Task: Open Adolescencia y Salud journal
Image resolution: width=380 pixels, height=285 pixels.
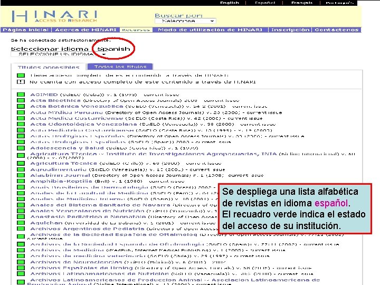Action: coord(67,148)
